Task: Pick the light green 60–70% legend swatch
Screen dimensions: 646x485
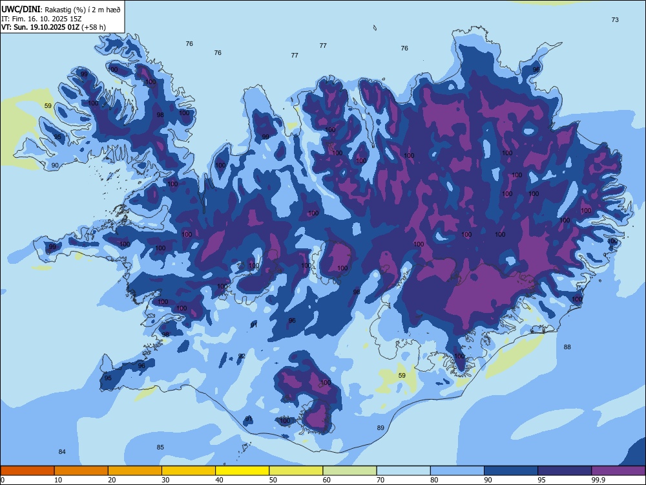Action: pos(349,471)
